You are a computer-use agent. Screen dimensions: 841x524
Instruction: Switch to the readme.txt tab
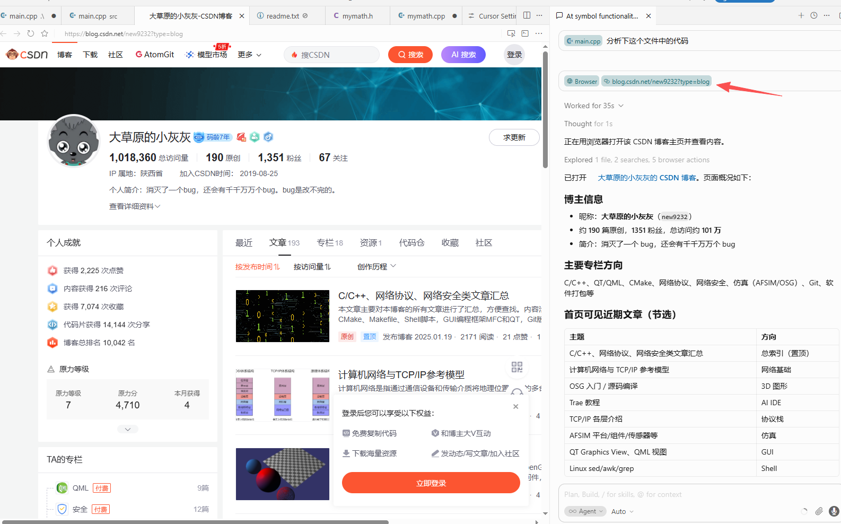[287, 16]
